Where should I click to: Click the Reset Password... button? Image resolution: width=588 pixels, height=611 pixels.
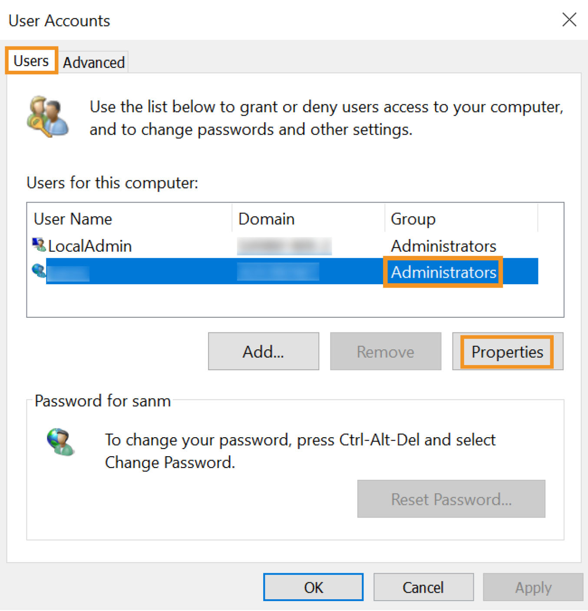pos(451,499)
